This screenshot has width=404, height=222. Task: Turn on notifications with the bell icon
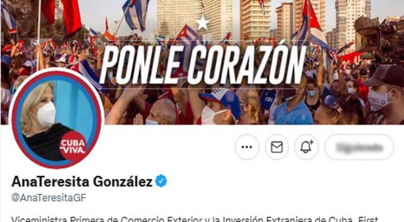click(306, 147)
